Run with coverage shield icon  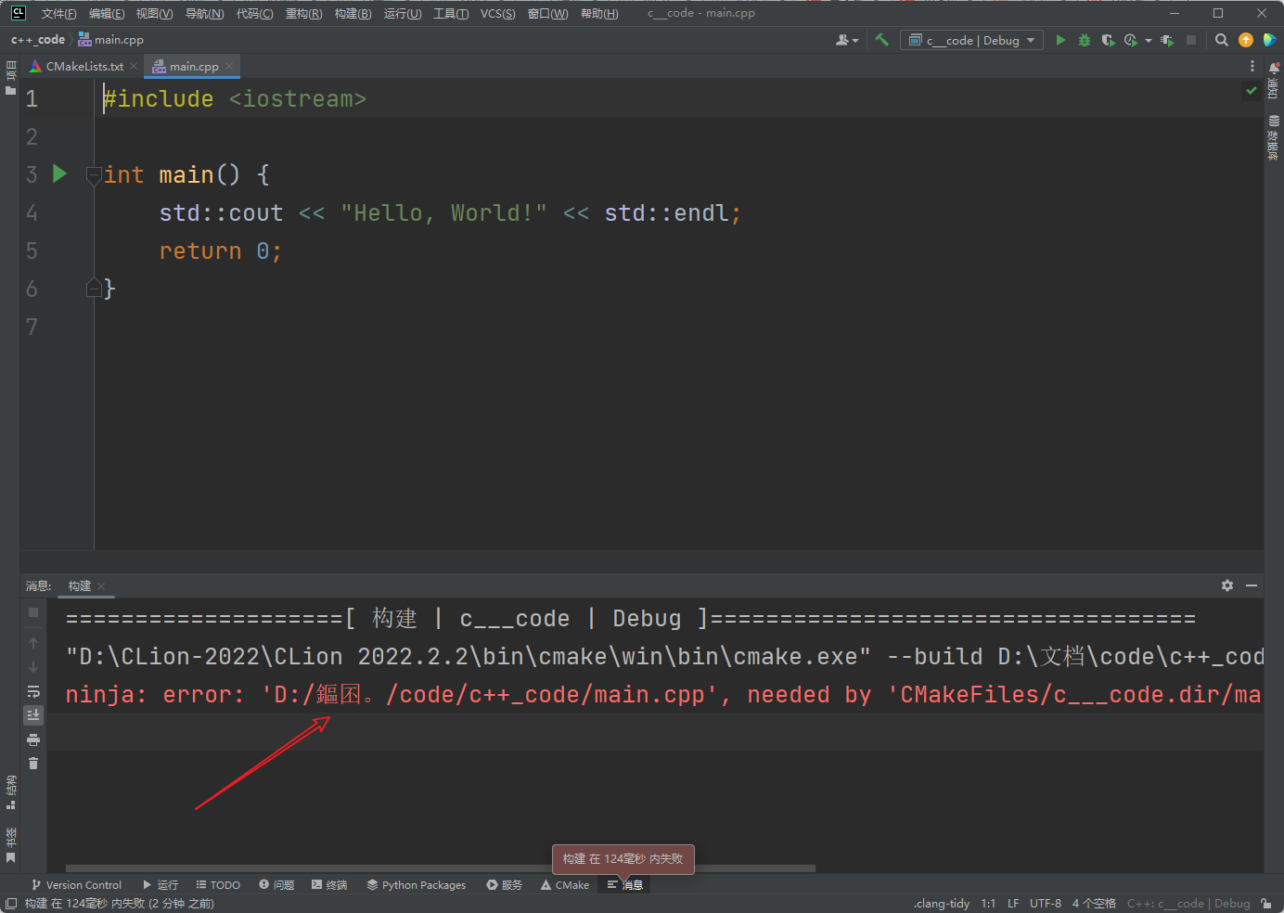[x=1108, y=40]
